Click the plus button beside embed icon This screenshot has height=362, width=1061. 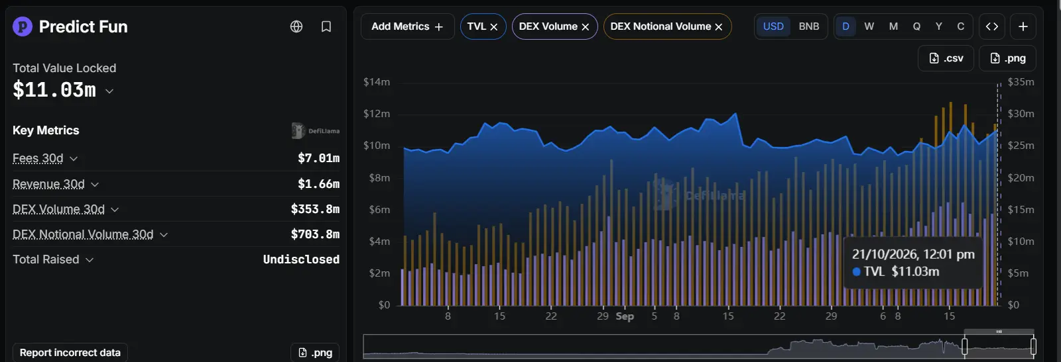pyautogui.click(x=1023, y=26)
